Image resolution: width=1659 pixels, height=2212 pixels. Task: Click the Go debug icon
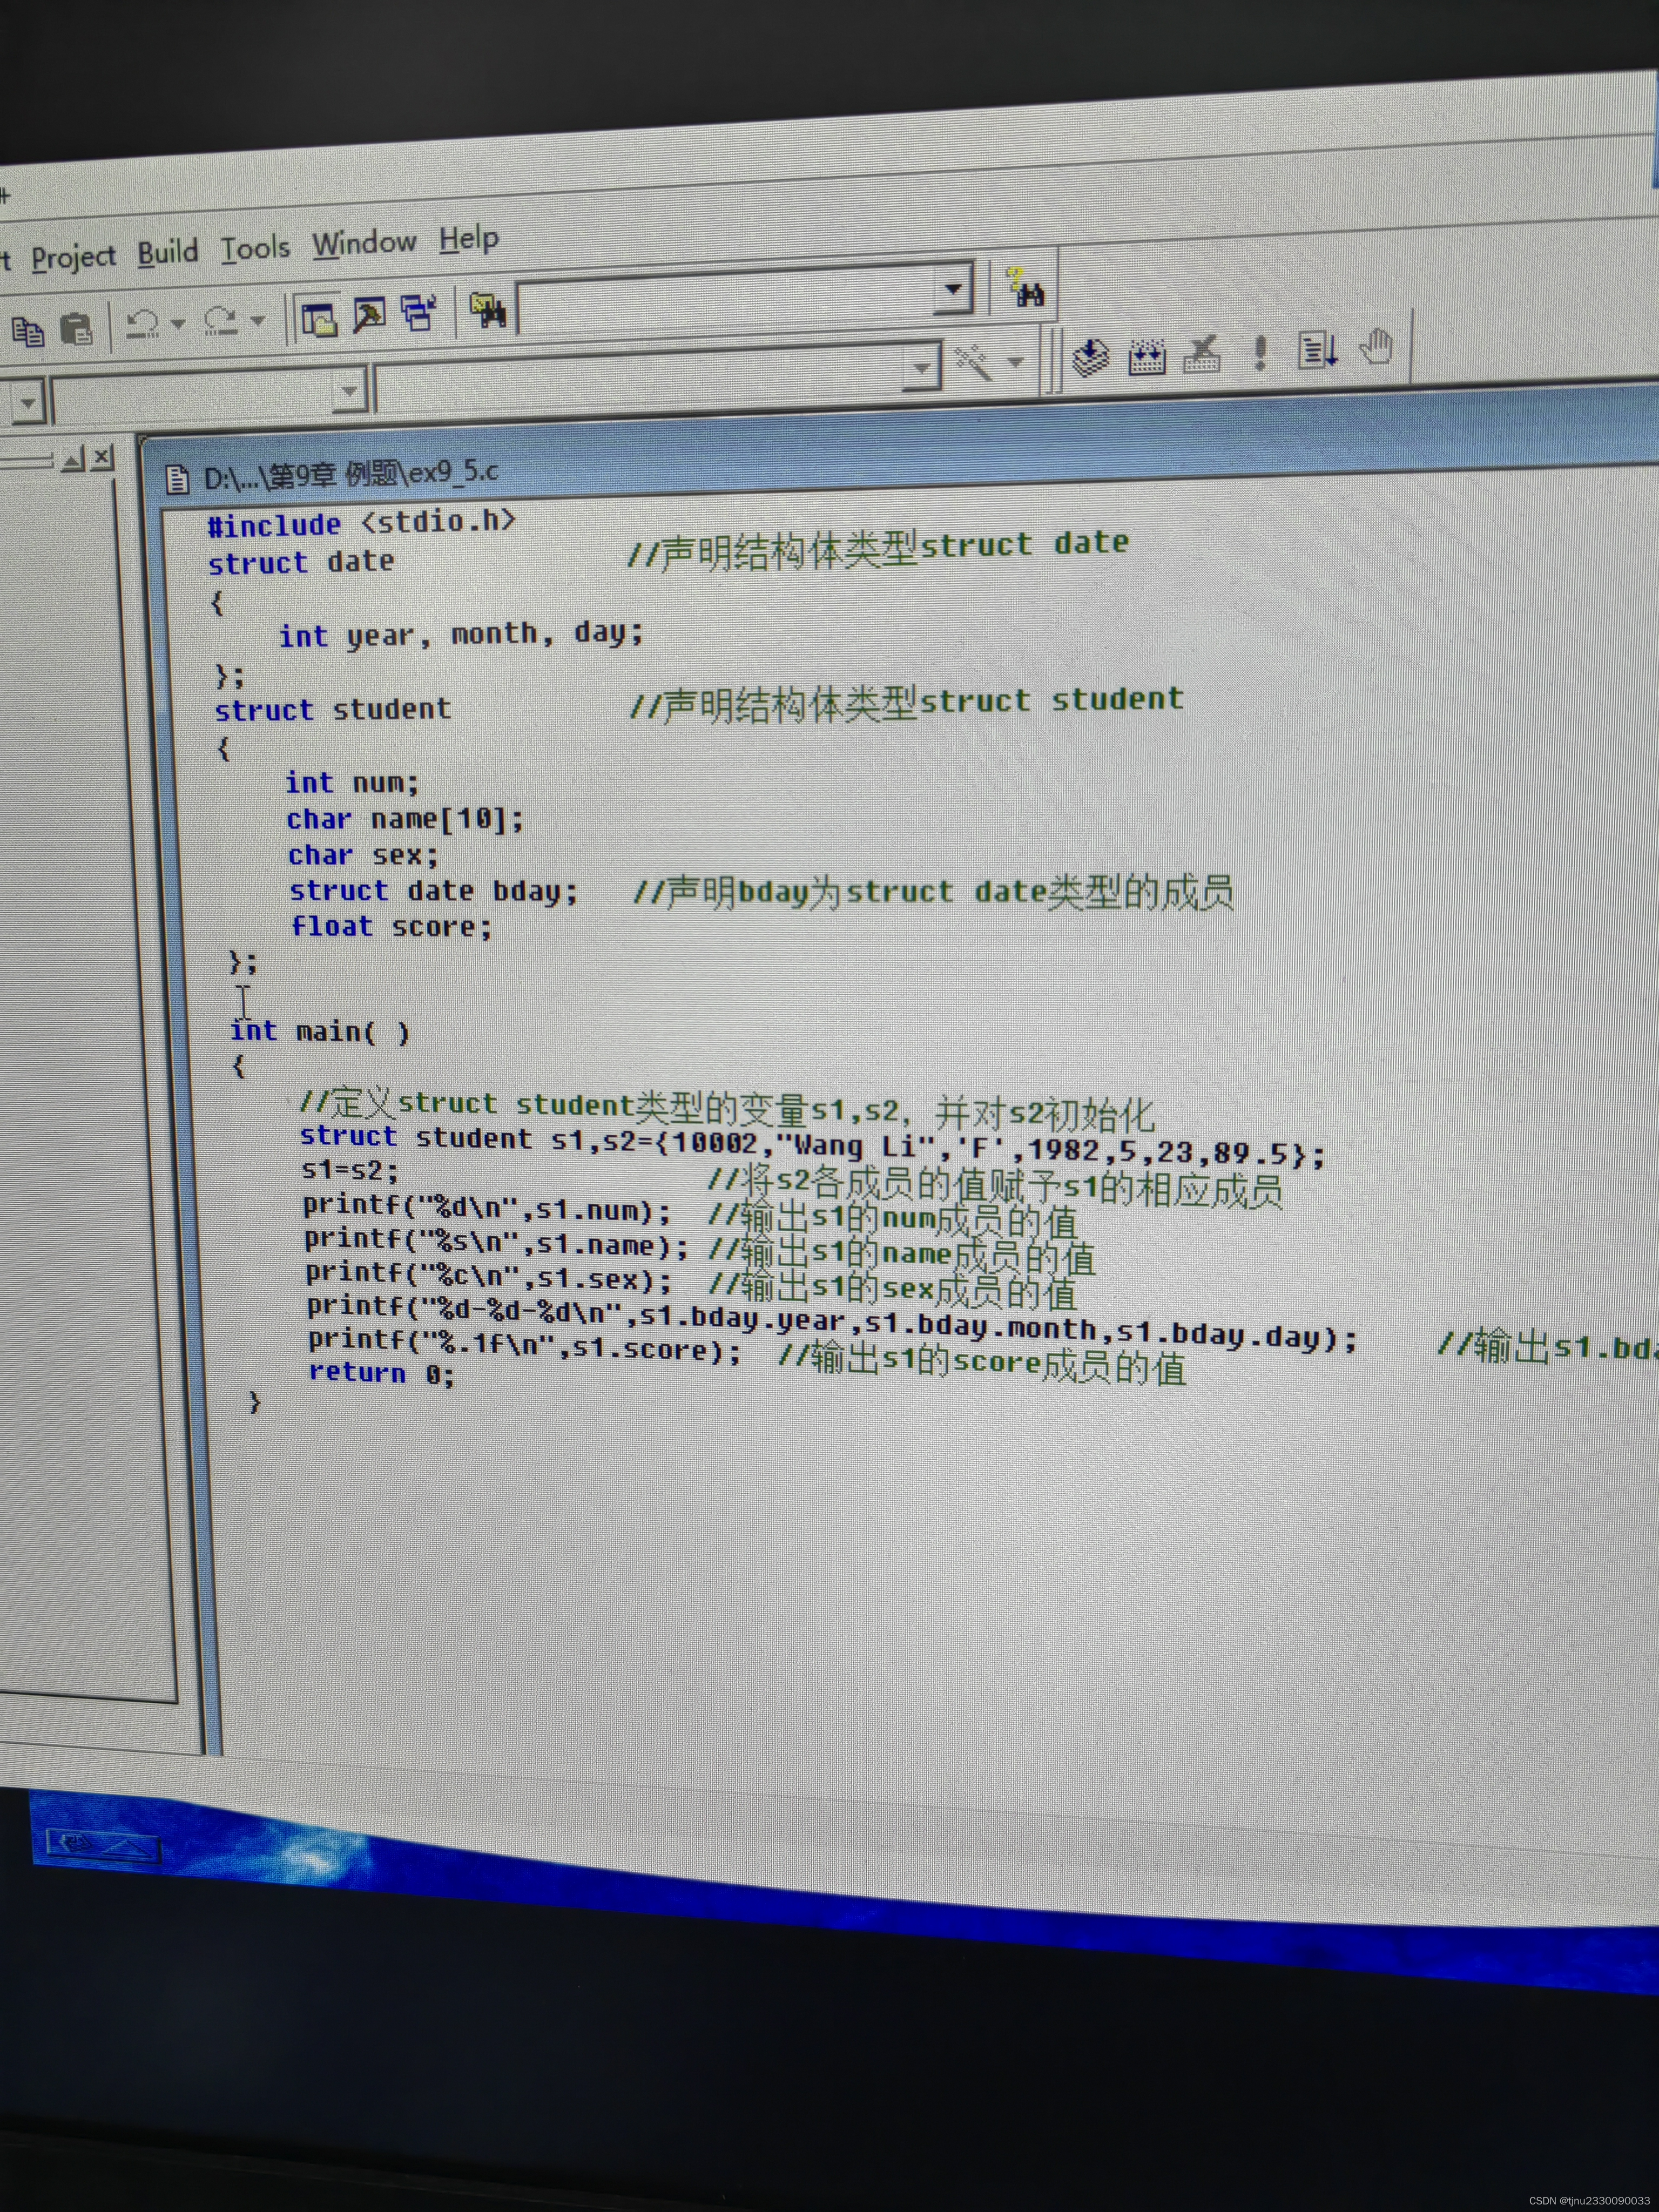coord(1317,350)
